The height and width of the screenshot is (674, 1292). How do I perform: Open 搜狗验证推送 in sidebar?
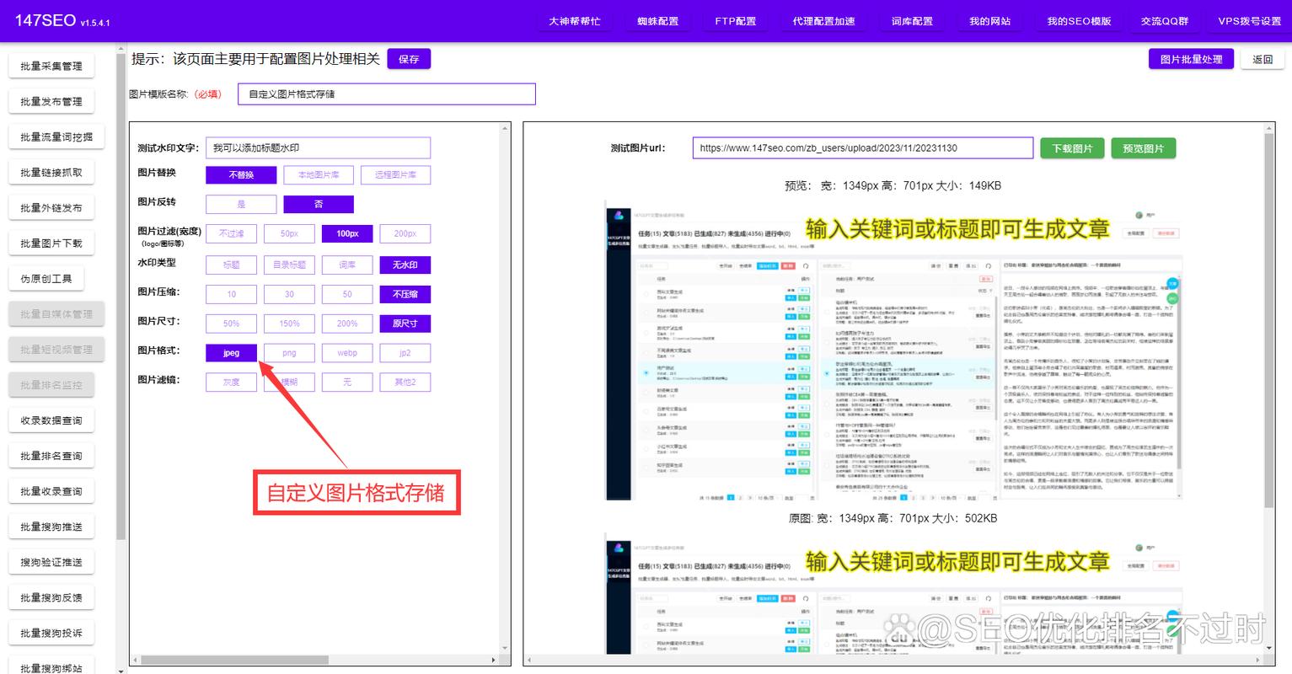[51, 562]
